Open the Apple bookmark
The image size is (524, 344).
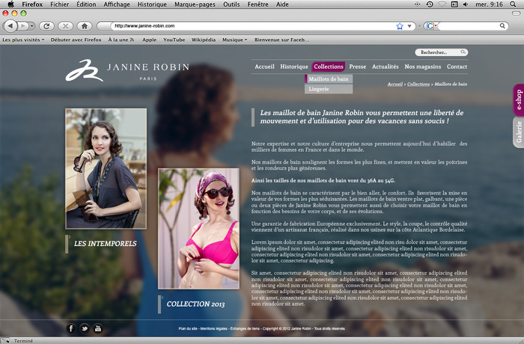[x=150, y=40]
